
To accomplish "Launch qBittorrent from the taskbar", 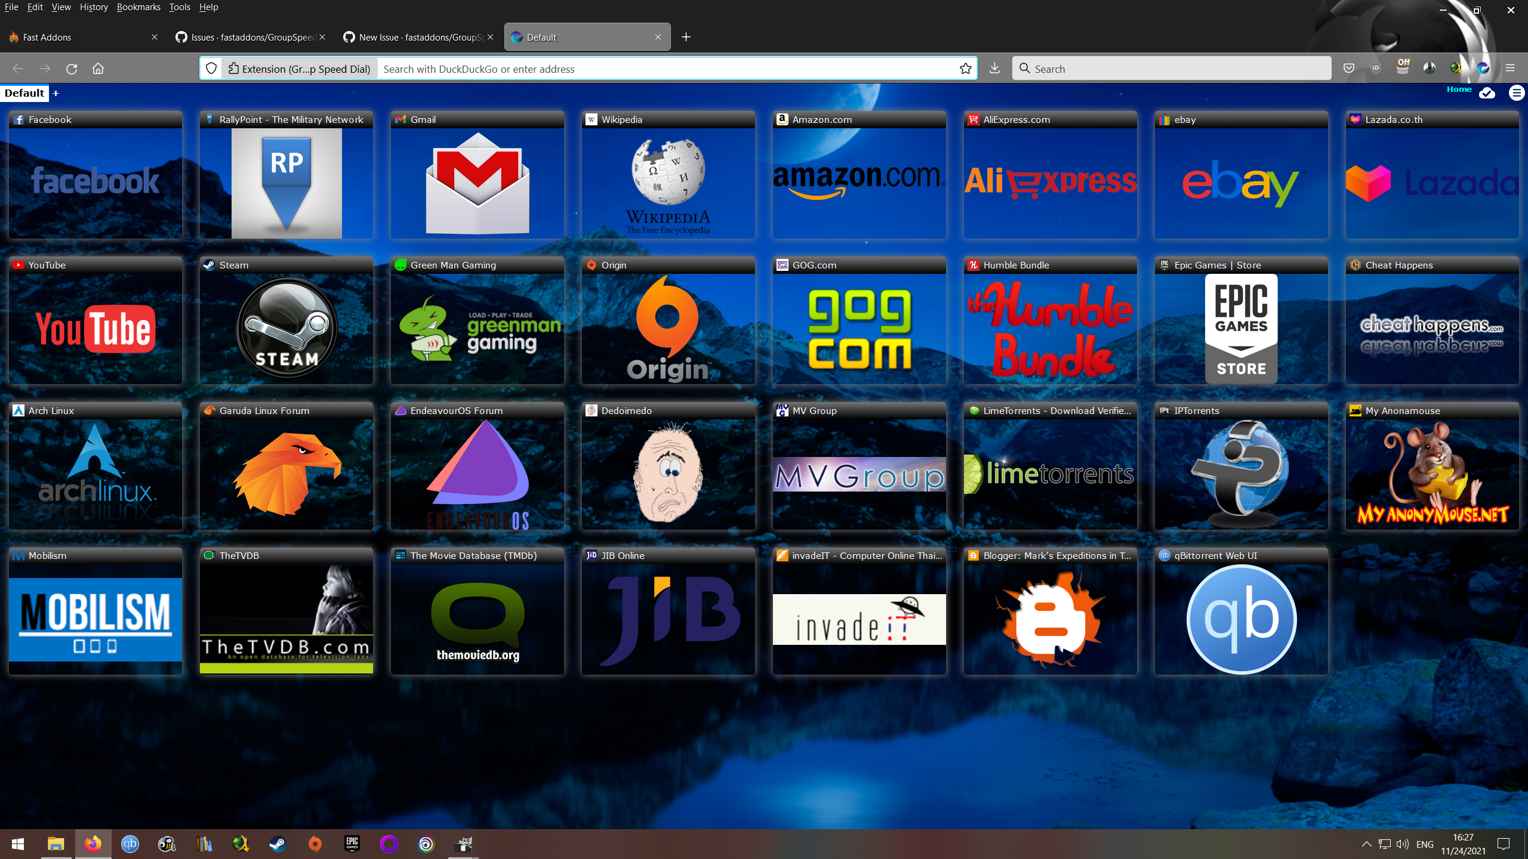I will click(x=130, y=843).
